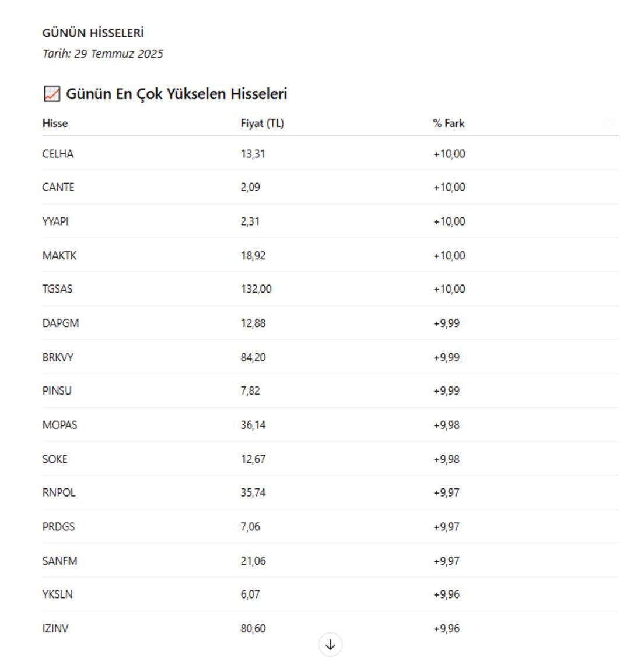Screen dimensions: 630x672
Task: Click the rising chart emoji icon
Action: pos(52,94)
